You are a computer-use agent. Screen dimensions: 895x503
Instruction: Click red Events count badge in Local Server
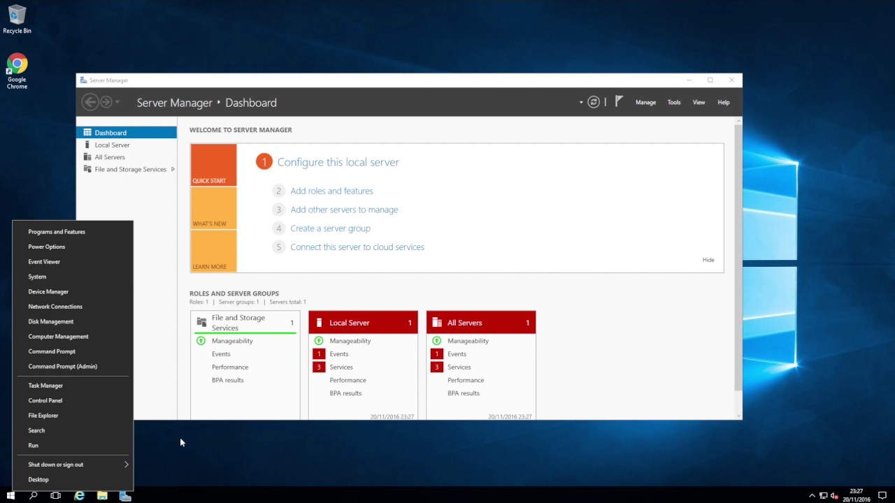coord(319,354)
